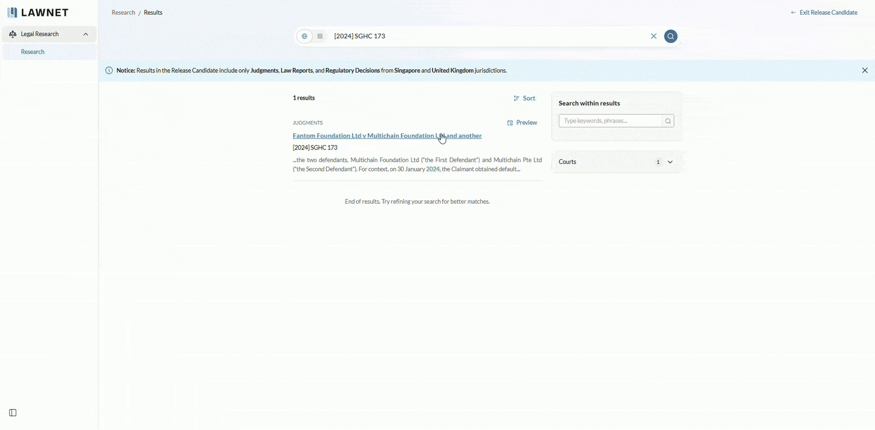Open Preview for the judgment
875x430 pixels.
[x=523, y=123]
